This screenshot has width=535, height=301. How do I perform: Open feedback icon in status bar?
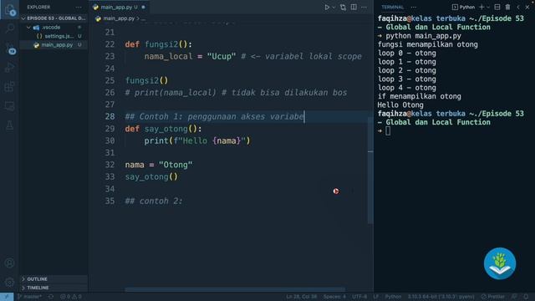point(514,297)
